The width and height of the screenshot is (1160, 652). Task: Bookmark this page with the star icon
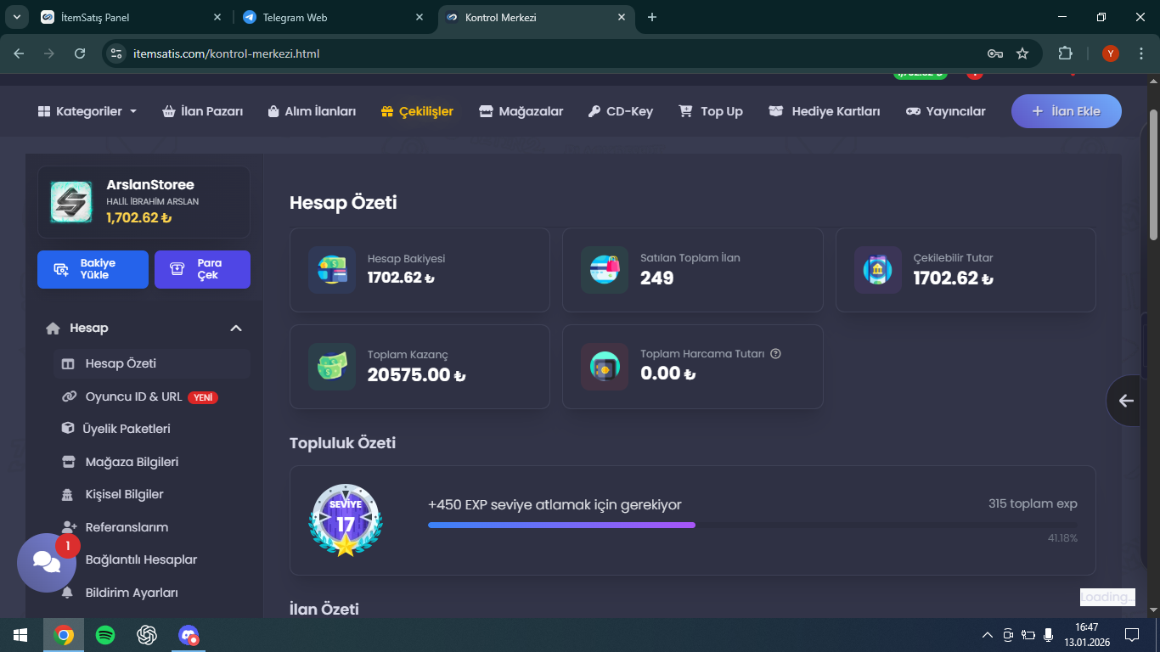1022,53
